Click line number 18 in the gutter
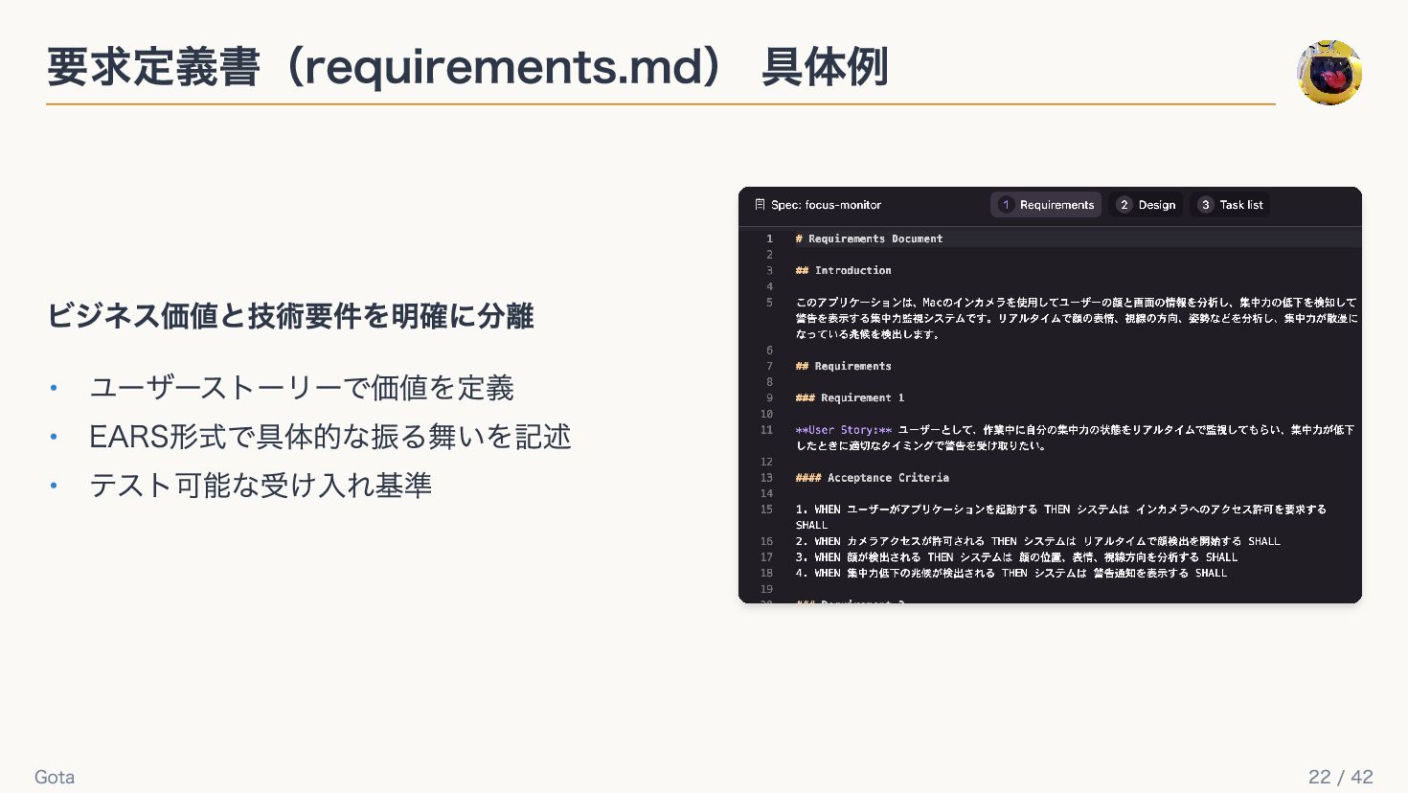The width and height of the screenshot is (1408, 793). pos(766,573)
